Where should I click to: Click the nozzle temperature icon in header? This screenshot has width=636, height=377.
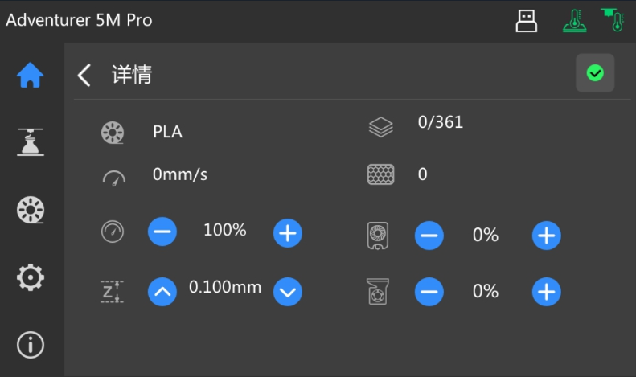613,20
